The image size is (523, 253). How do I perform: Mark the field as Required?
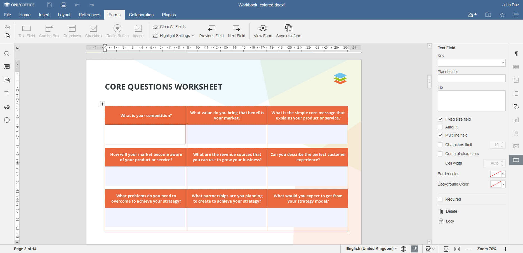coord(440,199)
